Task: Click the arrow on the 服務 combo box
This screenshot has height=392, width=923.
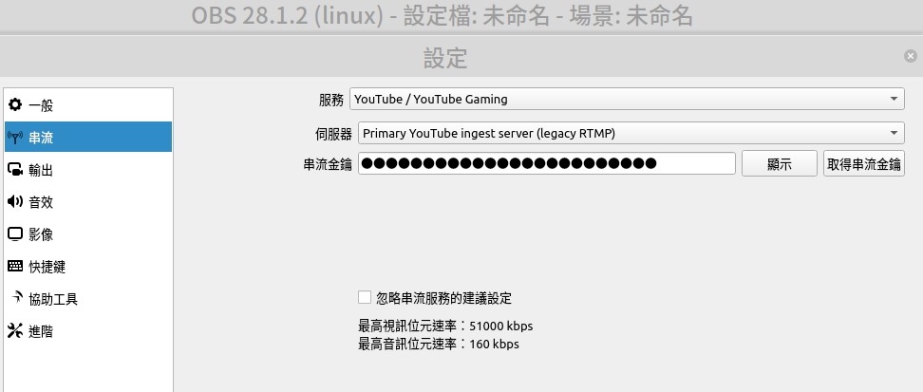Action: pyautogui.click(x=895, y=99)
